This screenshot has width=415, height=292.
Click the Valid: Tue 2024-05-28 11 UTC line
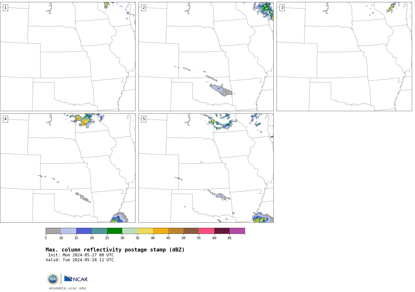tap(80, 260)
